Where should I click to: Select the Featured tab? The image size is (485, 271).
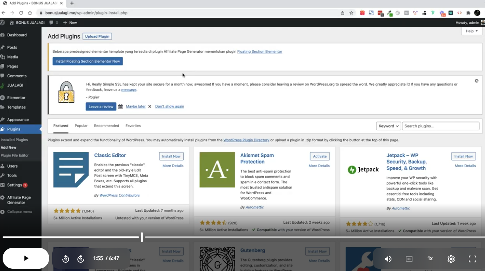(x=61, y=126)
